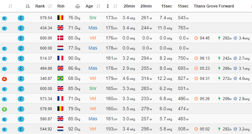Image resolution: width=252 pixels, height=134 pixels.
Task: Click the lightning icon beside 272w
Action: click(219, 79)
